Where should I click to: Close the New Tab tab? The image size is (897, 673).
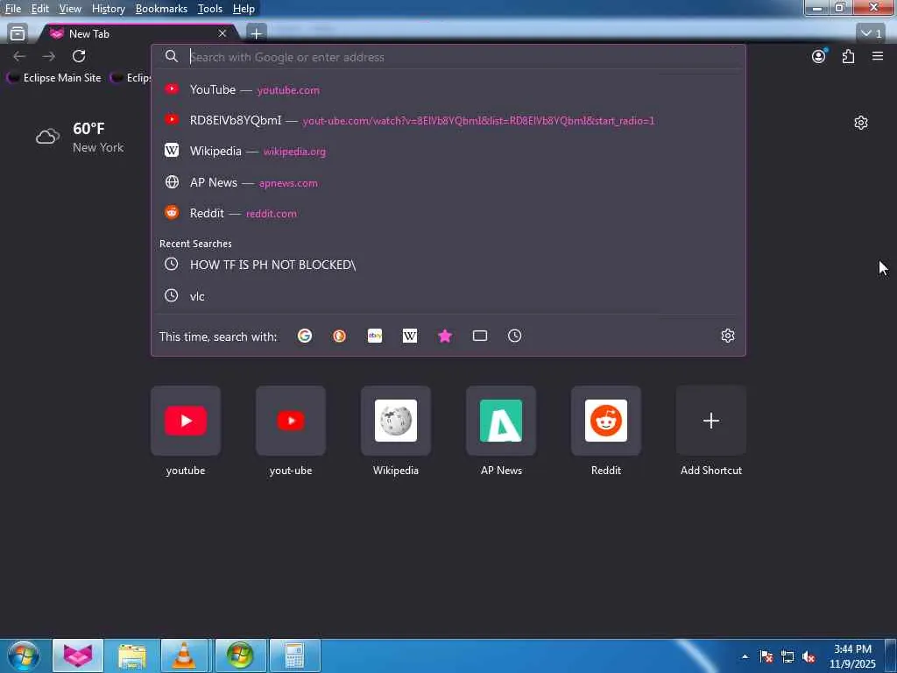[222, 34]
